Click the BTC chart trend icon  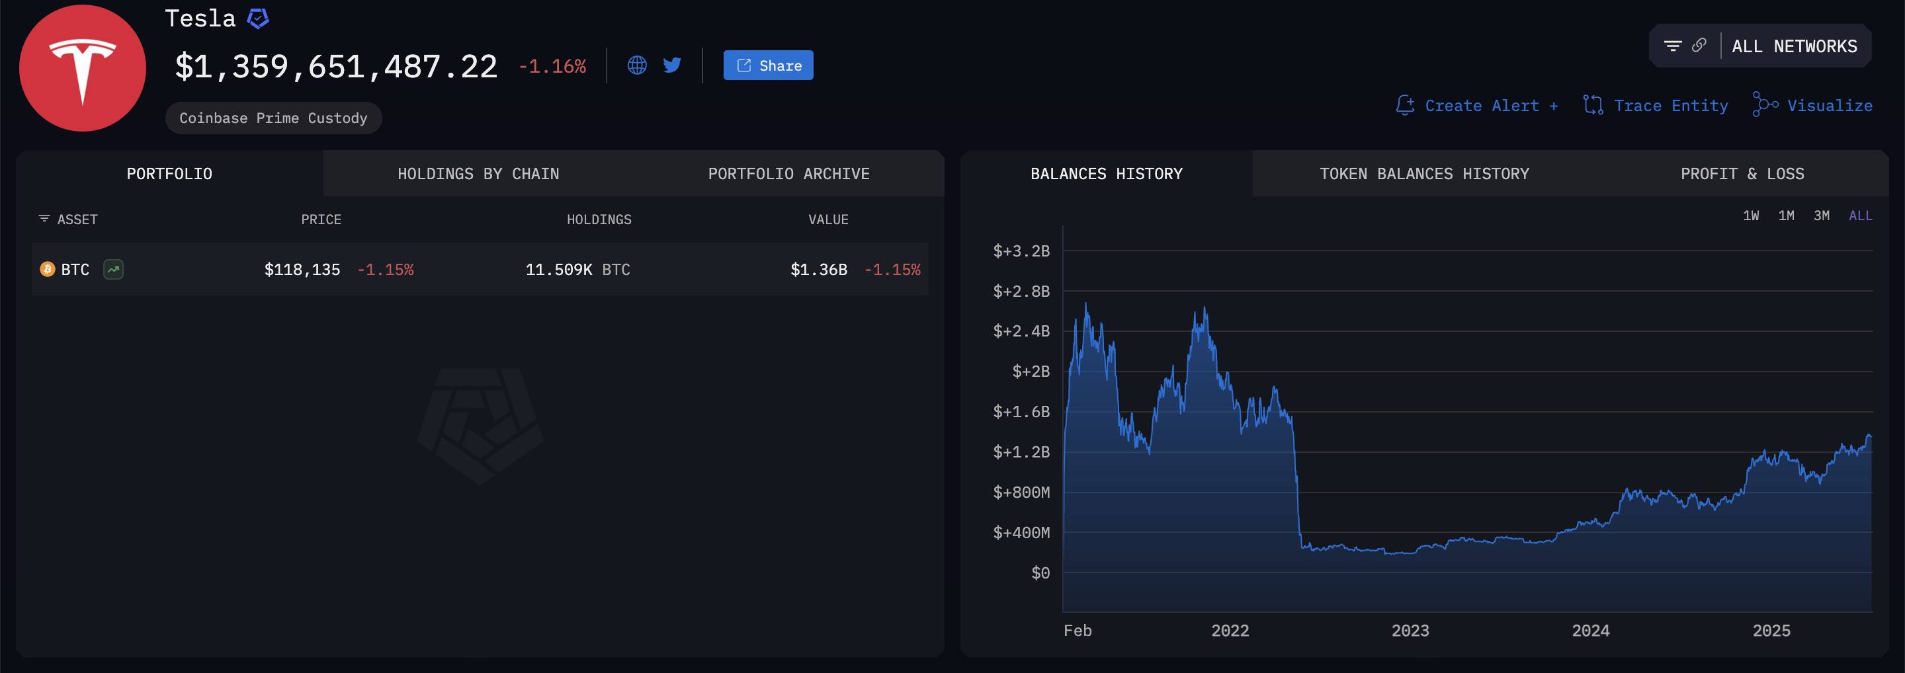[x=113, y=270]
